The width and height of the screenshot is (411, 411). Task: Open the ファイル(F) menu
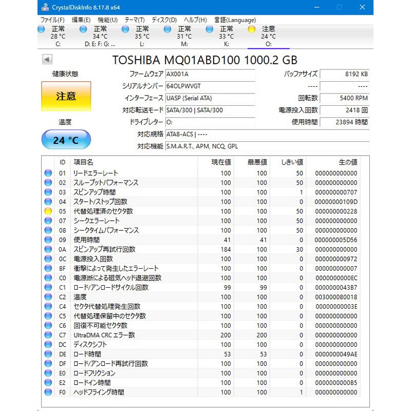(52, 20)
